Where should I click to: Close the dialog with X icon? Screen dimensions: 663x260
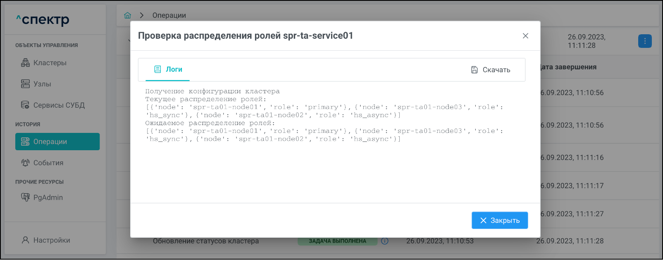click(x=525, y=36)
